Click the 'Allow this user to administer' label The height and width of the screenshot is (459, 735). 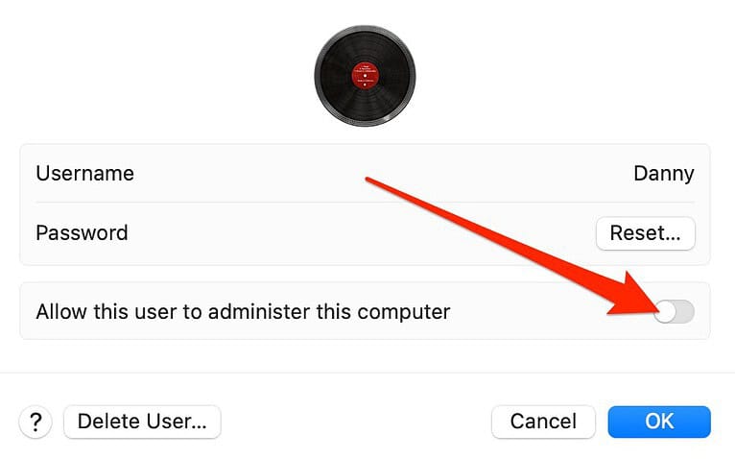point(243,312)
